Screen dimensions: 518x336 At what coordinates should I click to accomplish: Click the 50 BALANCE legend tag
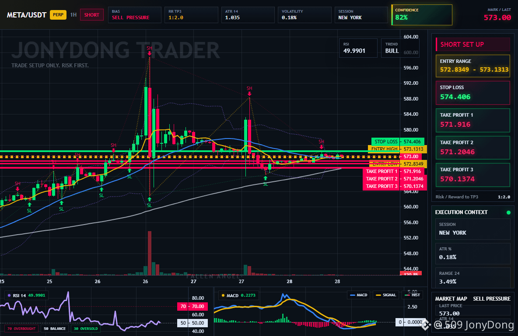tap(55, 329)
